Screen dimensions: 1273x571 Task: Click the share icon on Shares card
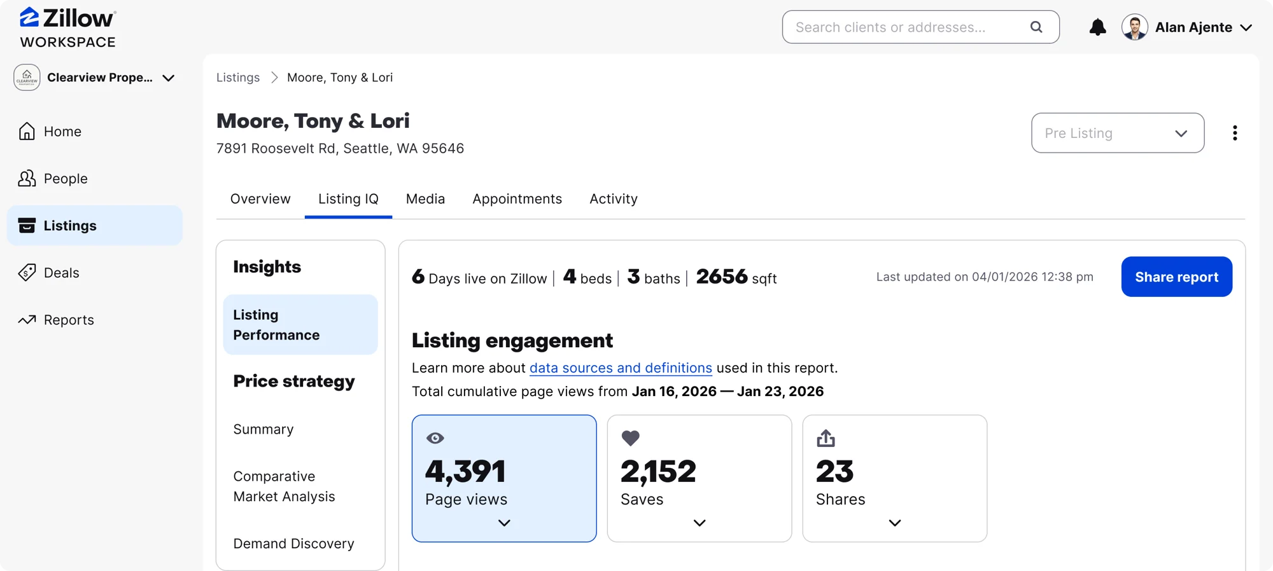point(826,438)
